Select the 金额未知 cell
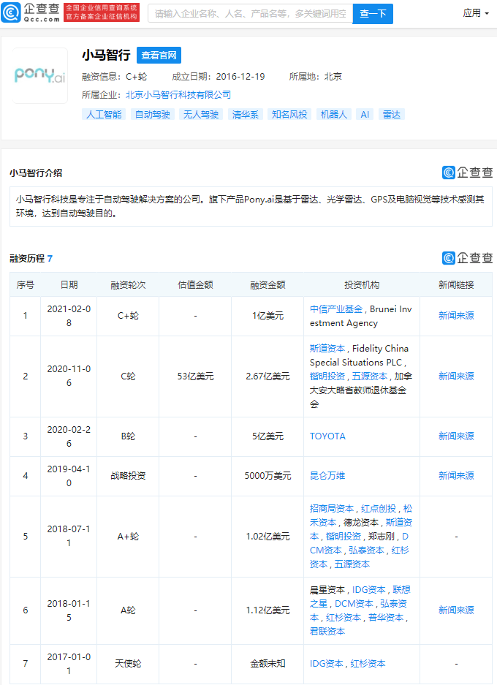497x685 pixels. pyautogui.click(x=268, y=664)
